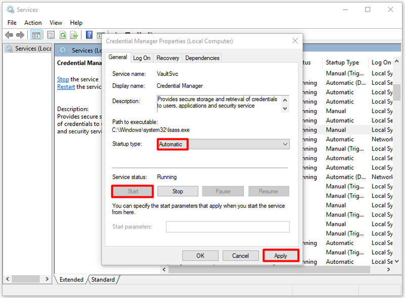Switch to the Log On tab

(142, 58)
